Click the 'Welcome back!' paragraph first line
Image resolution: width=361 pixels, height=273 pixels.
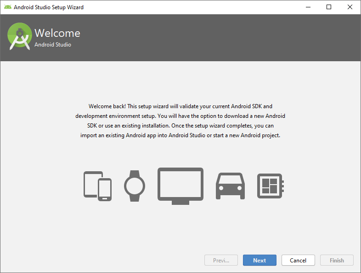click(x=180, y=106)
